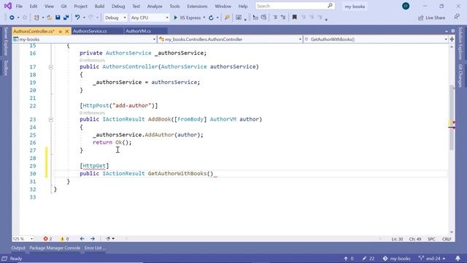Collapse the AddBook method block
The width and height of the screenshot is (467, 263).
click(x=51, y=120)
